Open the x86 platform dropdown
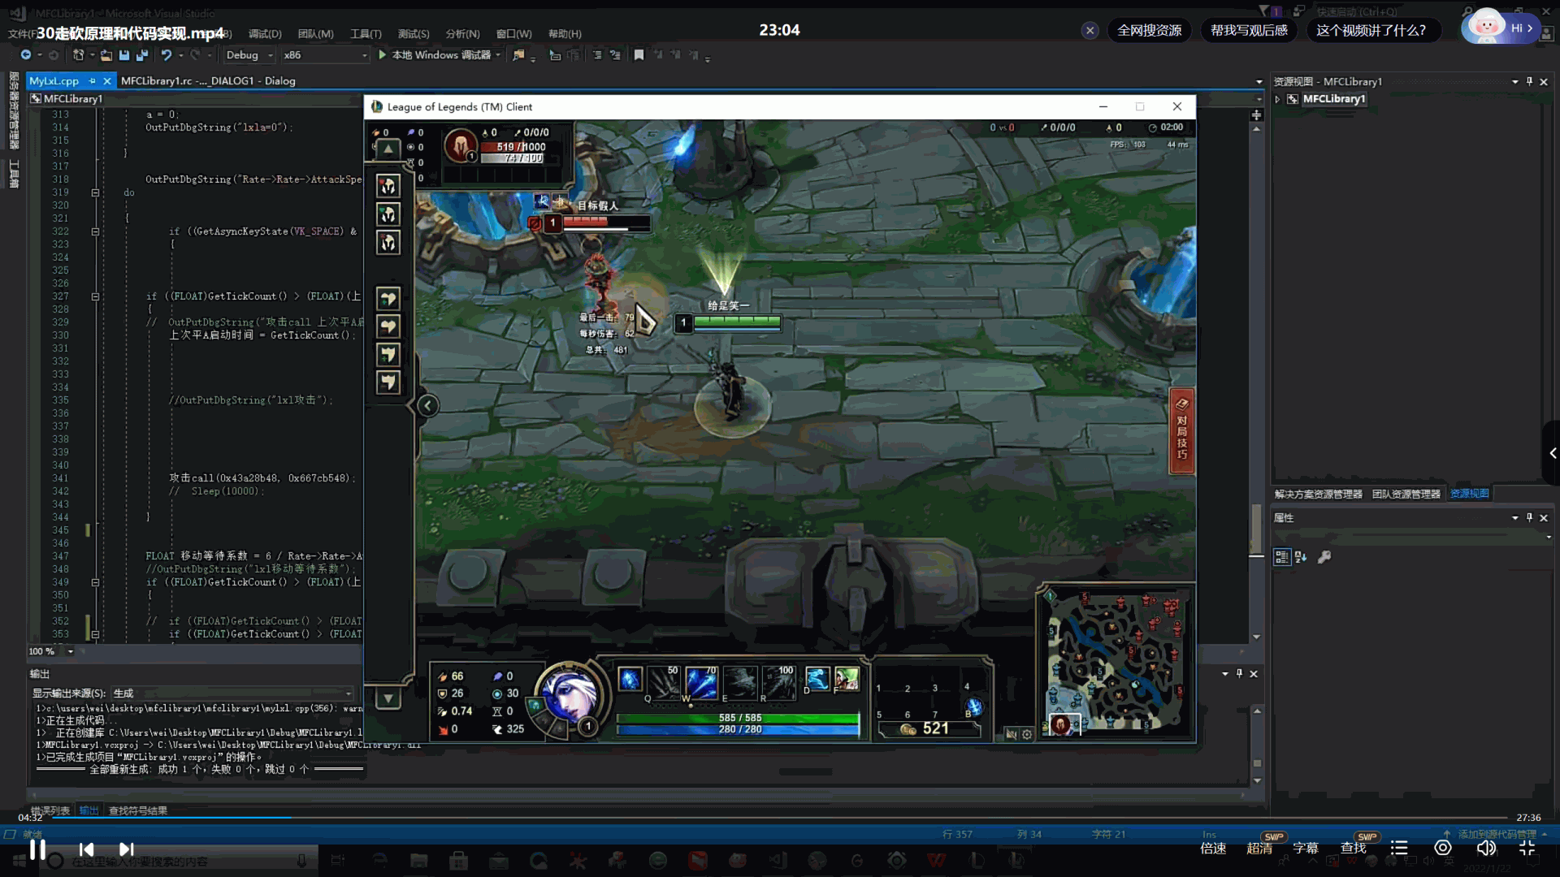 click(x=324, y=55)
